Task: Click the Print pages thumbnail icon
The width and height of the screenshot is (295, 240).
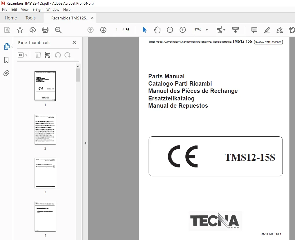Action: point(48,55)
